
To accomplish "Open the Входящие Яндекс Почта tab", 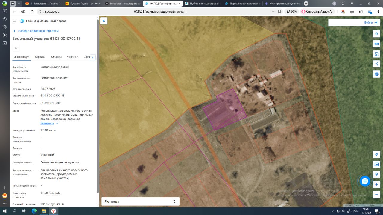I will point(42,4).
